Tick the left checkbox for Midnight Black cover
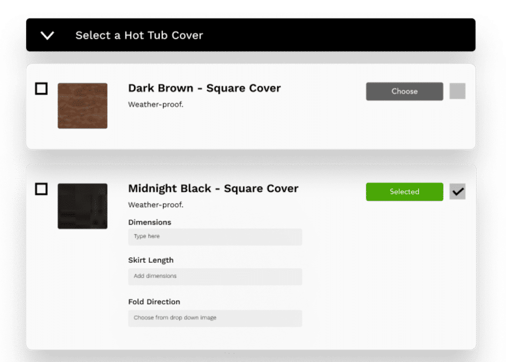This screenshot has height=362, width=506. click(42, 189)
